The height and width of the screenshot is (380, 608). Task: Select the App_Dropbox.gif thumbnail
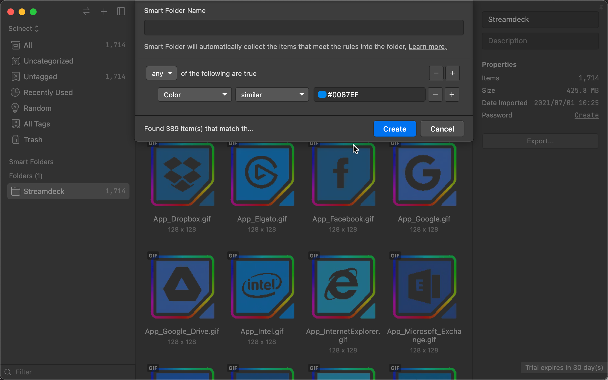[x=182, y=175]
